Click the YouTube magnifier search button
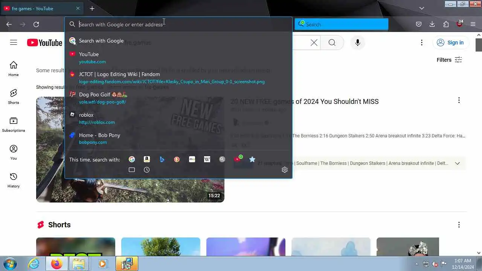The width and height of the screenshot is (482, 271). [x=332, y=43]
